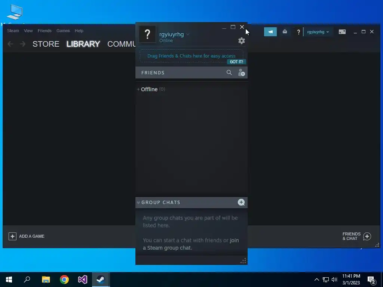Expand the Offline friends group
The width and height of the screenshot is (383, 287).
point(138,89)
